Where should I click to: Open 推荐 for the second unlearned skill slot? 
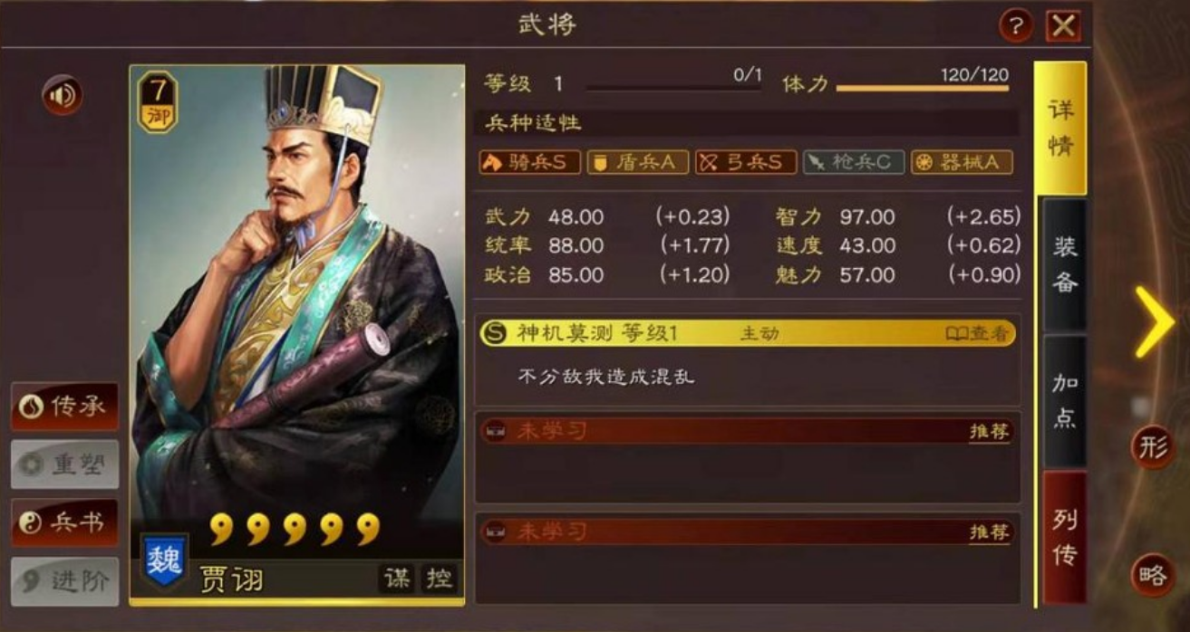989,532
